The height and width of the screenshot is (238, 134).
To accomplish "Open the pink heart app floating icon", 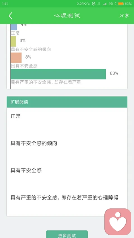I will tap(118, 222).
